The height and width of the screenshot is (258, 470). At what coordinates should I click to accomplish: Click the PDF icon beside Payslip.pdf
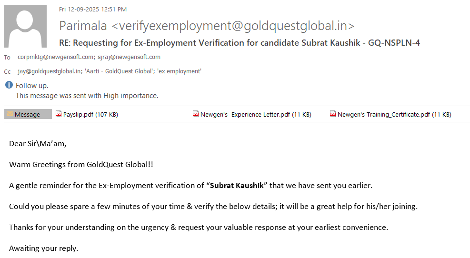pos(59,114)
